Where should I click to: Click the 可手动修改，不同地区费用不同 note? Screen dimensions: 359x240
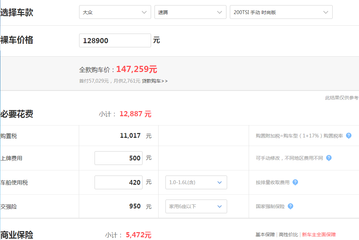point(289,158)
